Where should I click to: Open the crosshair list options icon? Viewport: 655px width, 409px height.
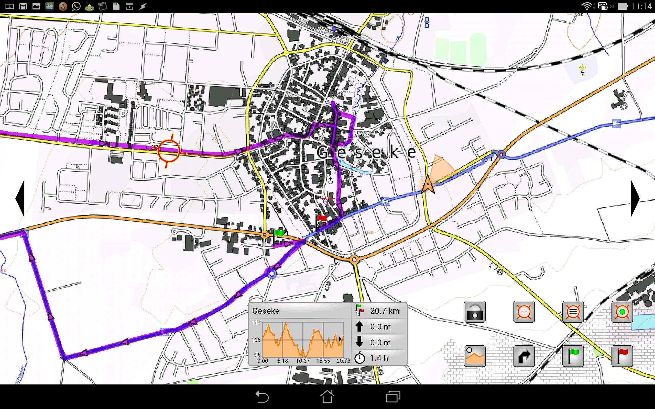[573, 312]
